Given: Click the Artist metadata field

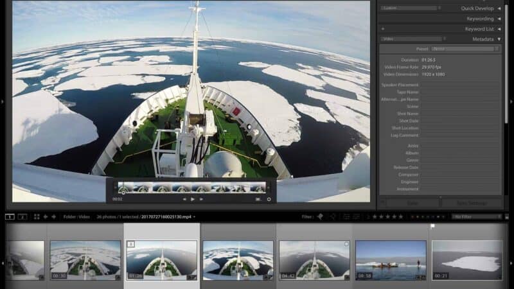Looking at the screenshot, I should [460, 146].
